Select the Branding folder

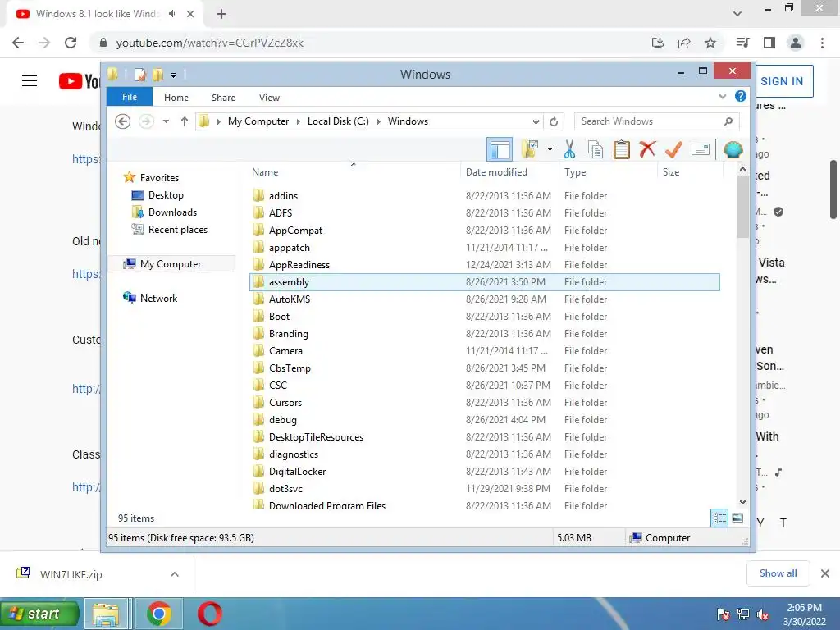click(288, 334)
